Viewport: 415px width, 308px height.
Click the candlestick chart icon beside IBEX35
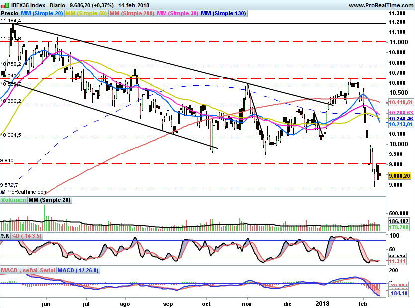tap(4, 5)
